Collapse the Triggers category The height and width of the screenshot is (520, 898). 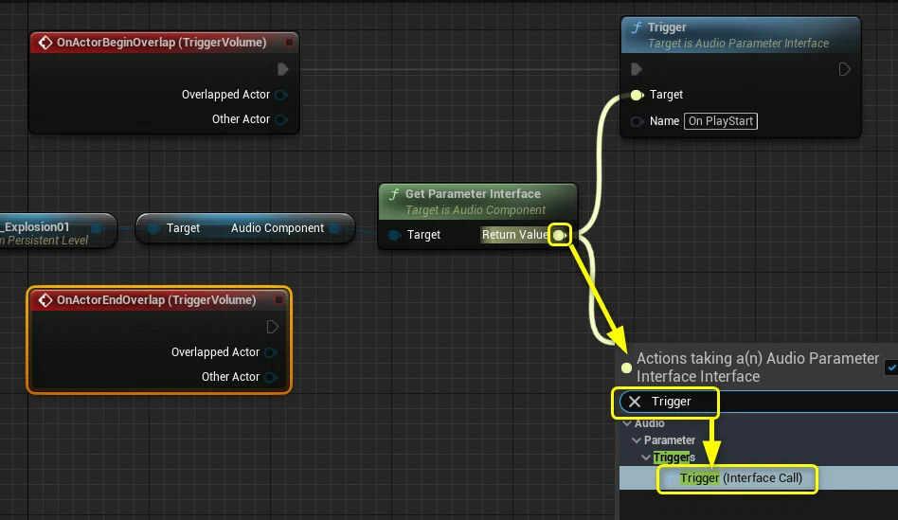[x=646, y=457]
